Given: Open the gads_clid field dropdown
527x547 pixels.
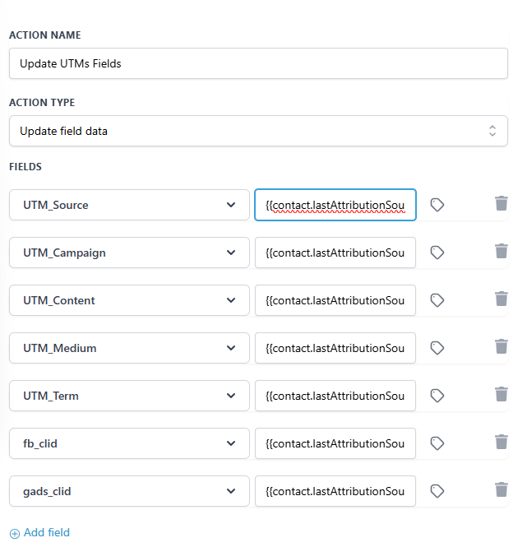Looking at the screenshot, I should coord(129,491).
